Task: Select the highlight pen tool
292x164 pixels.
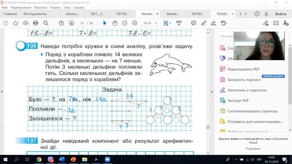Action: tap(203, 23)
